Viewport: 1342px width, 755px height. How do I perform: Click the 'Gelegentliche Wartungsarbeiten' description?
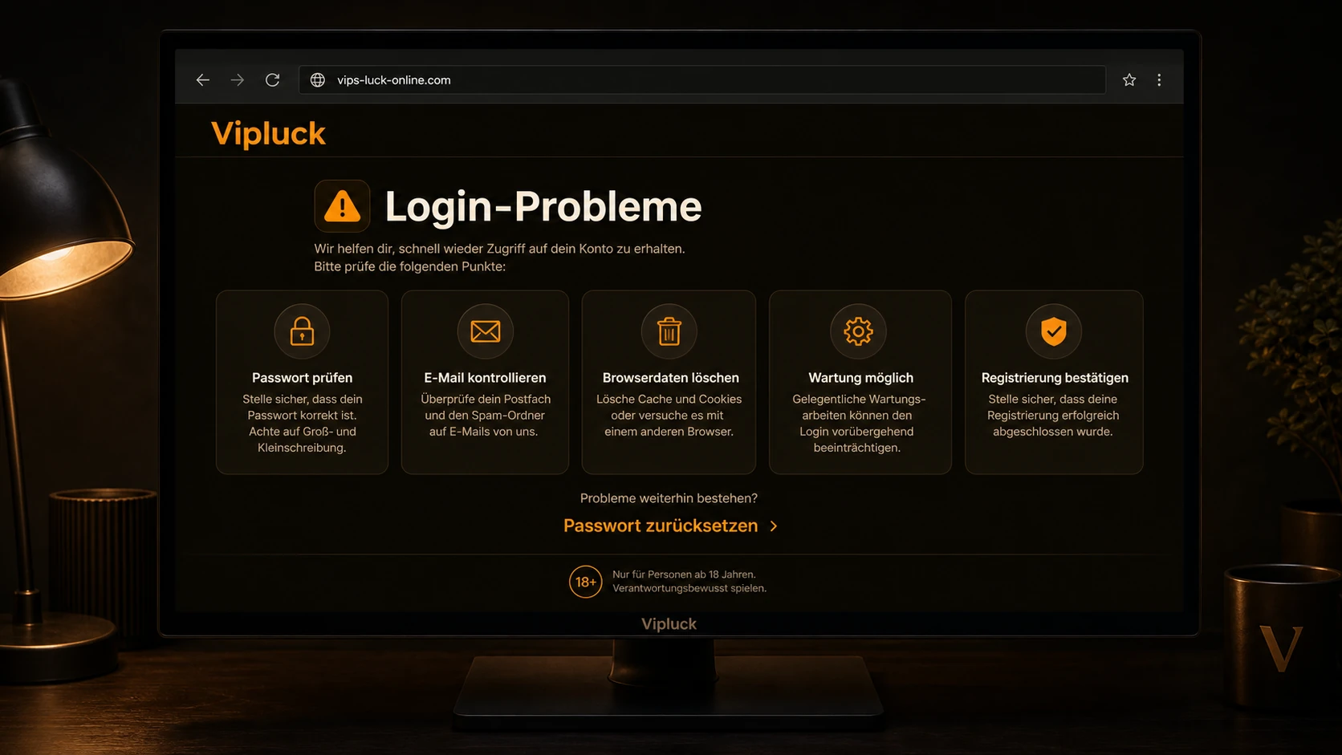click(858, 424)
